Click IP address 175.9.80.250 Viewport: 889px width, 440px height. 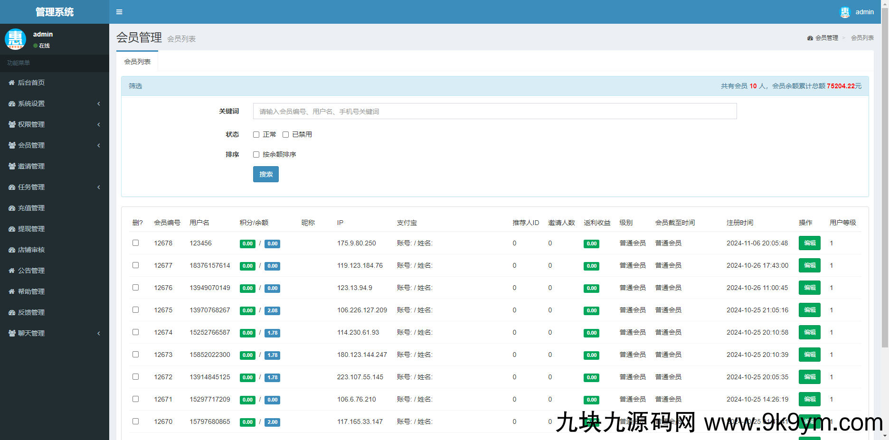tap(356, 243)
